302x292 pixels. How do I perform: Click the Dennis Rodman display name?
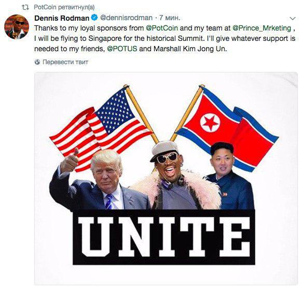pos(62,18)
